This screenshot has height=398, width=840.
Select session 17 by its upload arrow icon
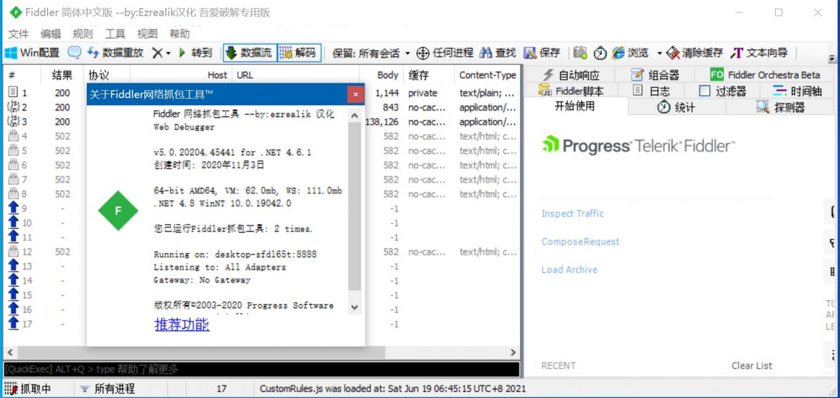[x=13, y=323]
